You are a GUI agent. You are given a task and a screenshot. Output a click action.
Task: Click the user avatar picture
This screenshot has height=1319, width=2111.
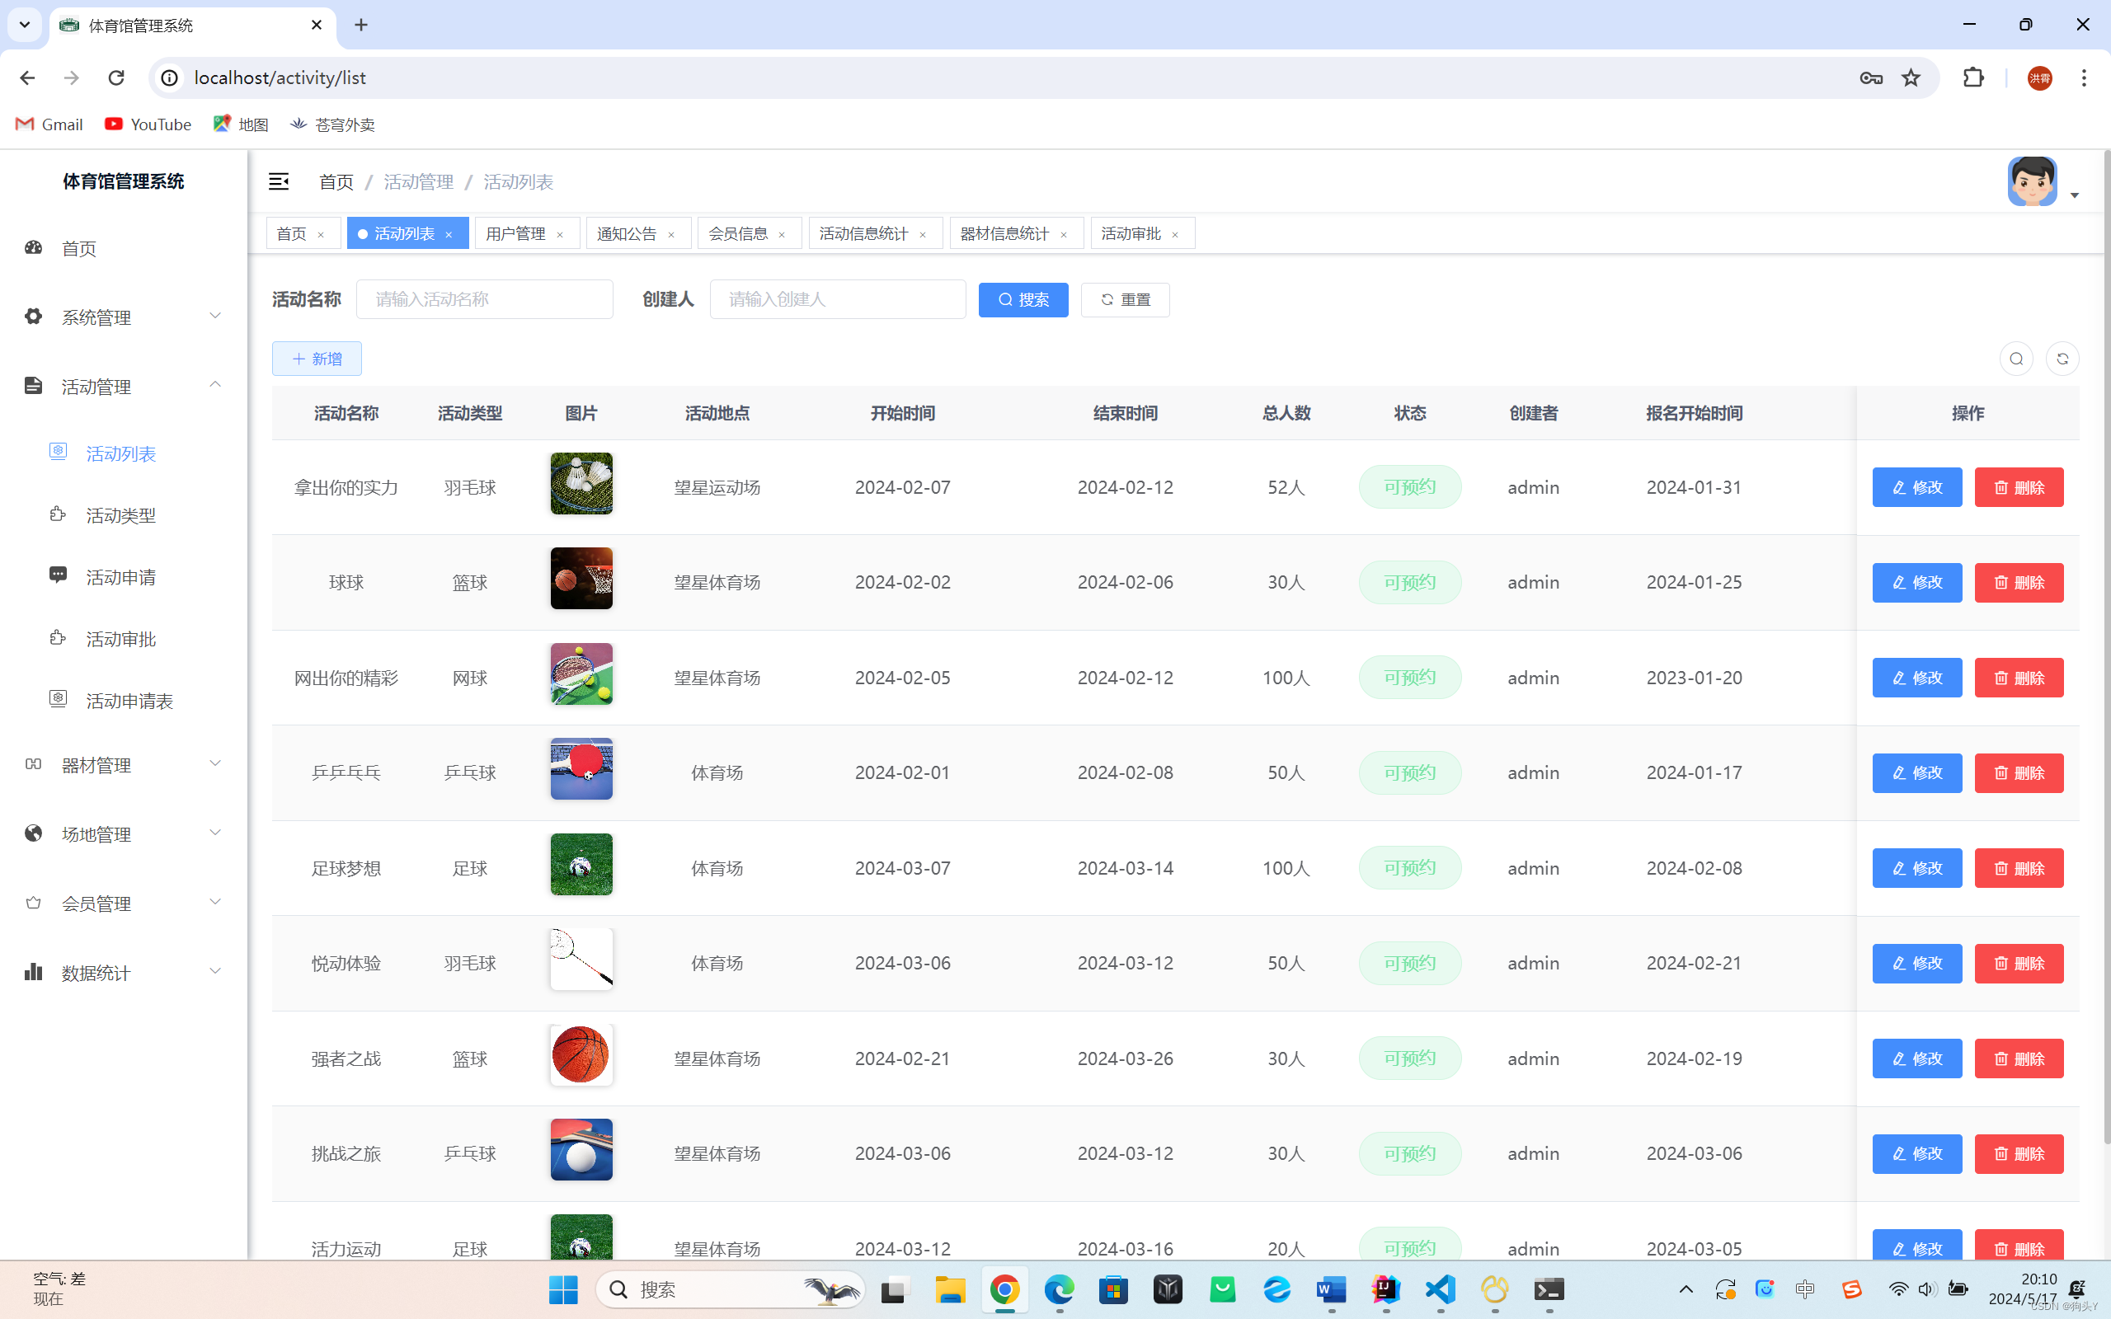(x=2032, y=181)
